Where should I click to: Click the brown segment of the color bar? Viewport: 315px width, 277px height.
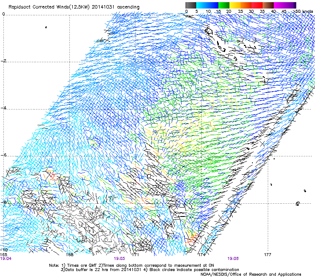point(268,5)
